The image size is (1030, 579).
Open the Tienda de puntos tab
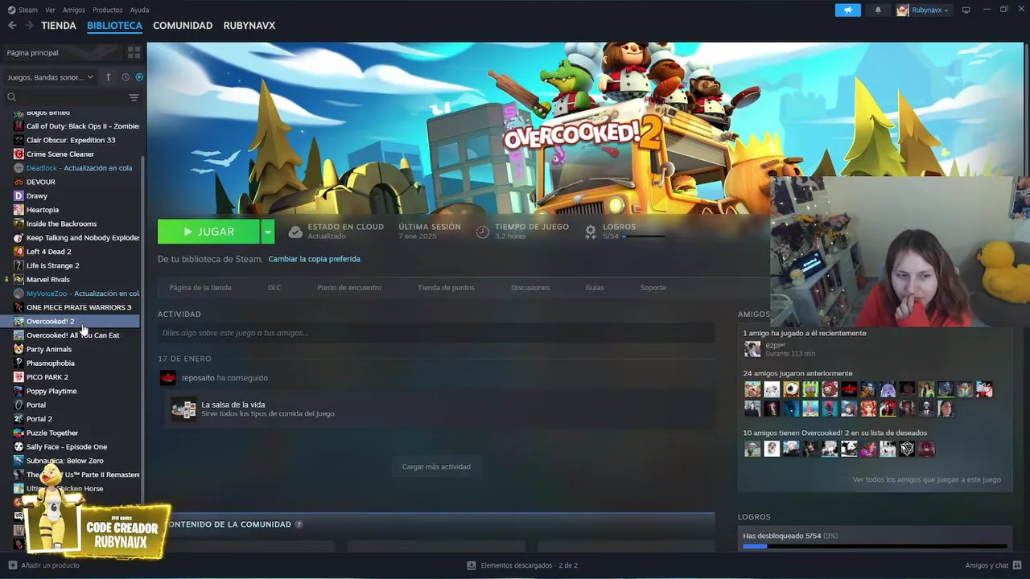[446, 287]
